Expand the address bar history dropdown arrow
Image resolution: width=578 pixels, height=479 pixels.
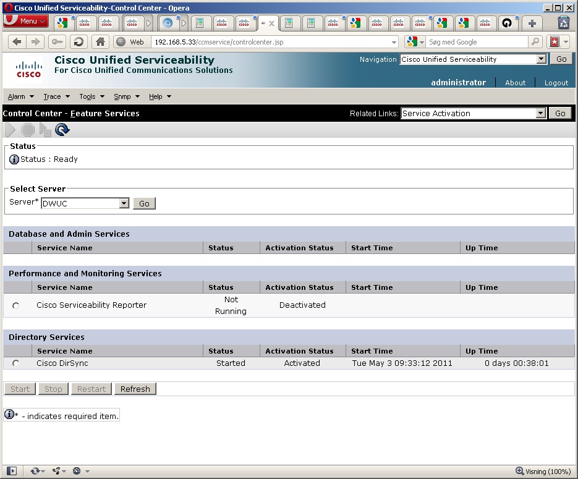pos(394,43)
